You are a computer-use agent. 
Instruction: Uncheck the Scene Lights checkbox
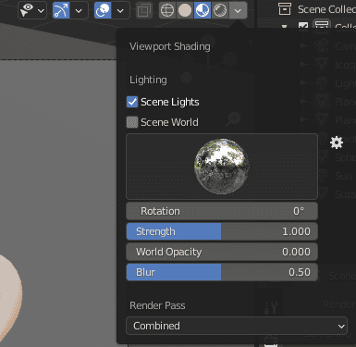[x=132, y=102]
